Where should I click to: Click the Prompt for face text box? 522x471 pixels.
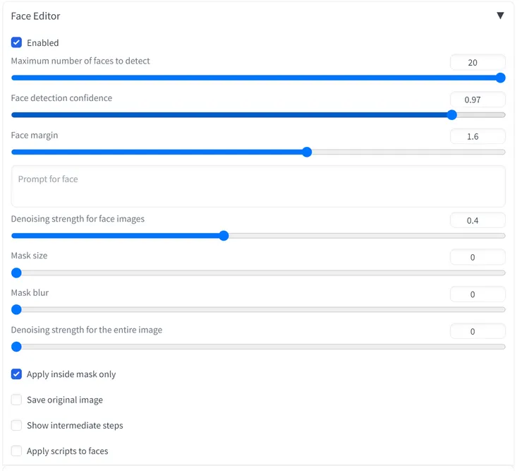(258, 186)
